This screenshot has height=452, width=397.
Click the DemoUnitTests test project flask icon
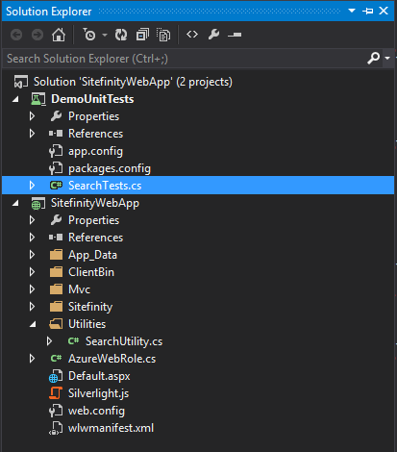pos(38,99)
